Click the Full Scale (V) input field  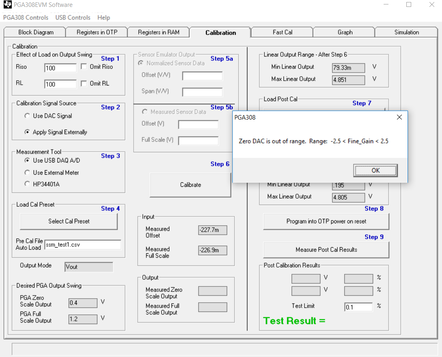coord(198,141)
